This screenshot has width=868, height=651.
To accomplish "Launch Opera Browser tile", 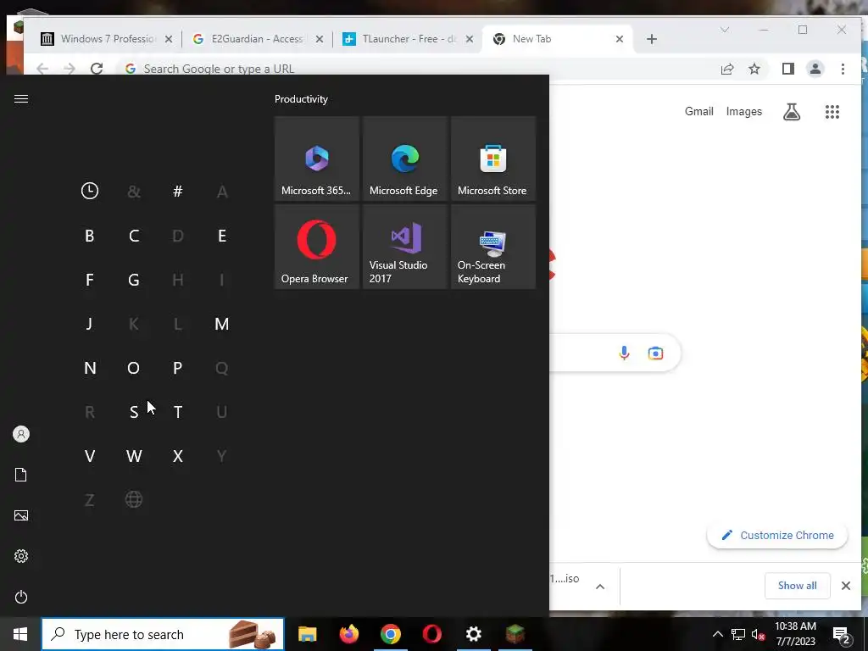I will (x=317, y=247).
